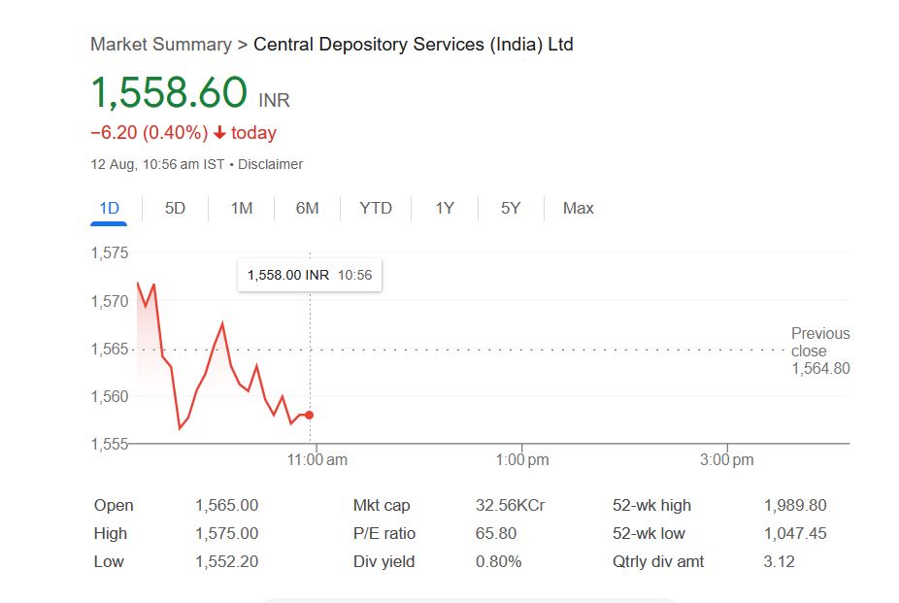Click the Mkt cap value 32.56KCr

(x=510, y=505)
